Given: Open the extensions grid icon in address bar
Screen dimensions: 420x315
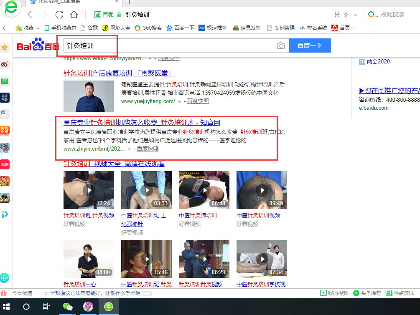Looking at the screenshot, I should click(x=337, y=15).
